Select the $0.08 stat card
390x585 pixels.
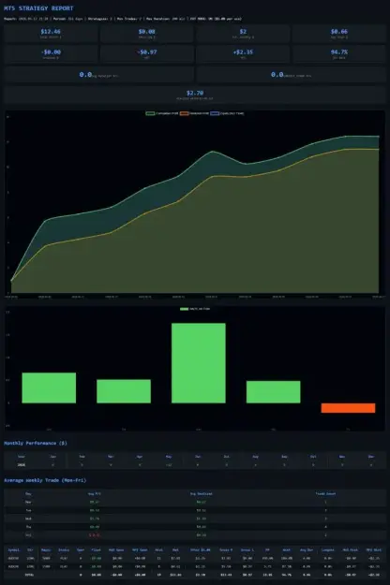pos(147,34)
